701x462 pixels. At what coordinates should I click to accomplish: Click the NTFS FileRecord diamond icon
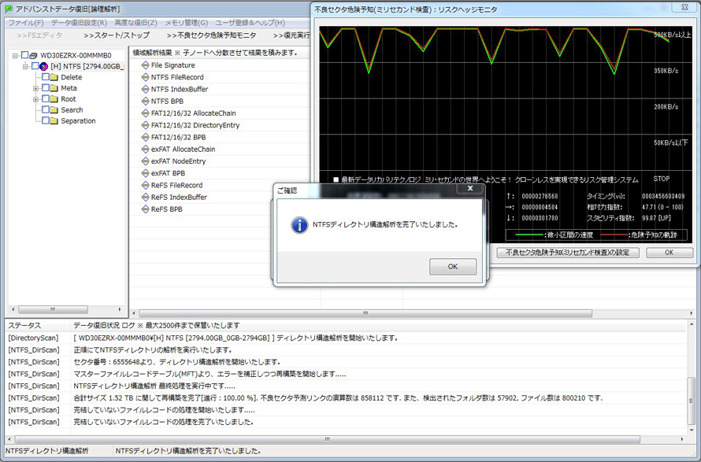[145, 77]
